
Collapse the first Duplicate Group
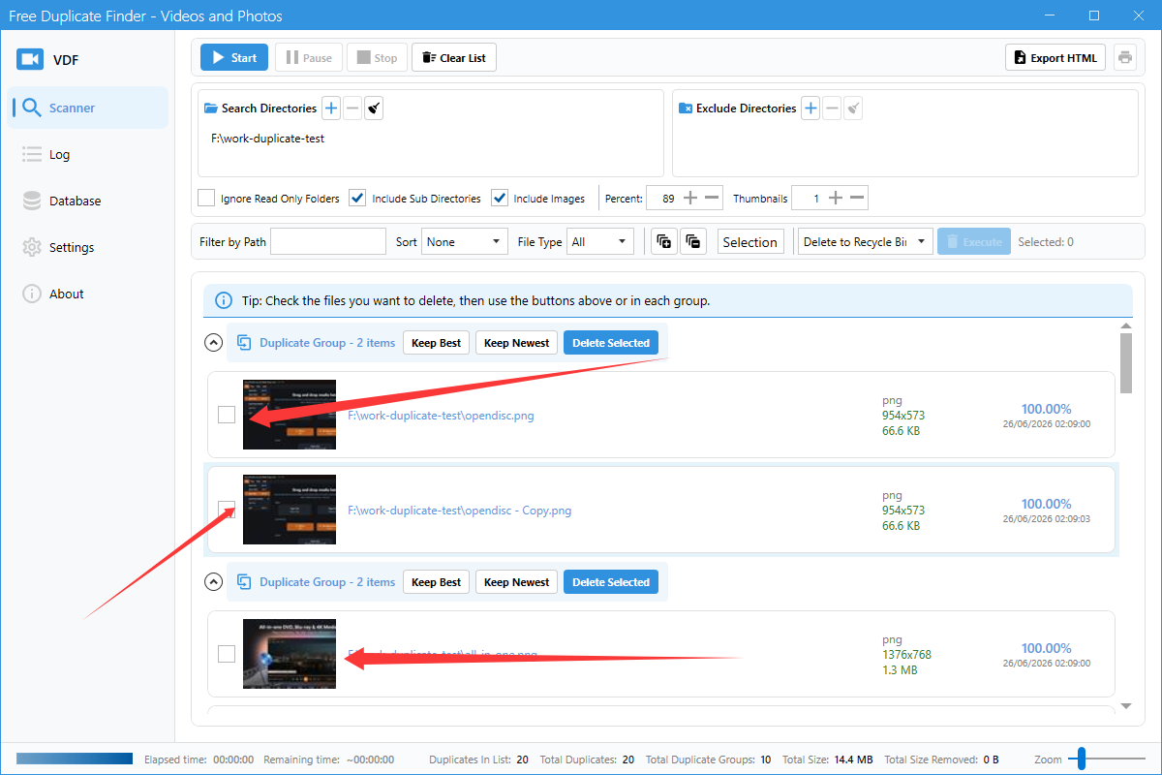pyautogui.click(x=214, y=343)
